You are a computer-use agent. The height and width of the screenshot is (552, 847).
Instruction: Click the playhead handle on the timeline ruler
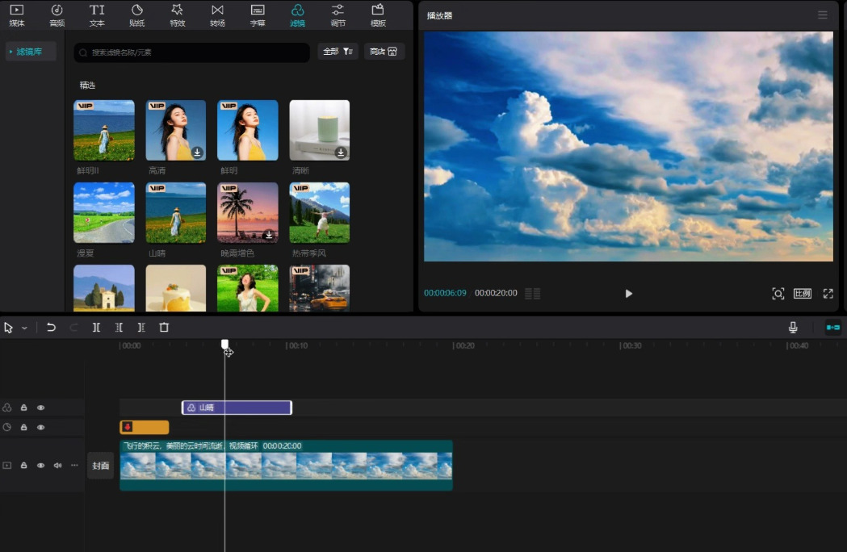(224, 344)
